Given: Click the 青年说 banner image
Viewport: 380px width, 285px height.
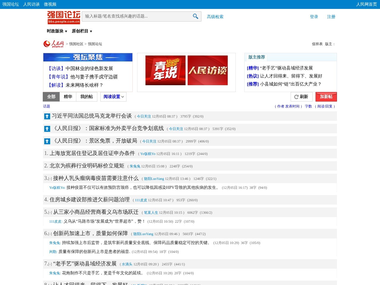Looking at the screenshot, I should pyautogui.click(x=165, y=70).
